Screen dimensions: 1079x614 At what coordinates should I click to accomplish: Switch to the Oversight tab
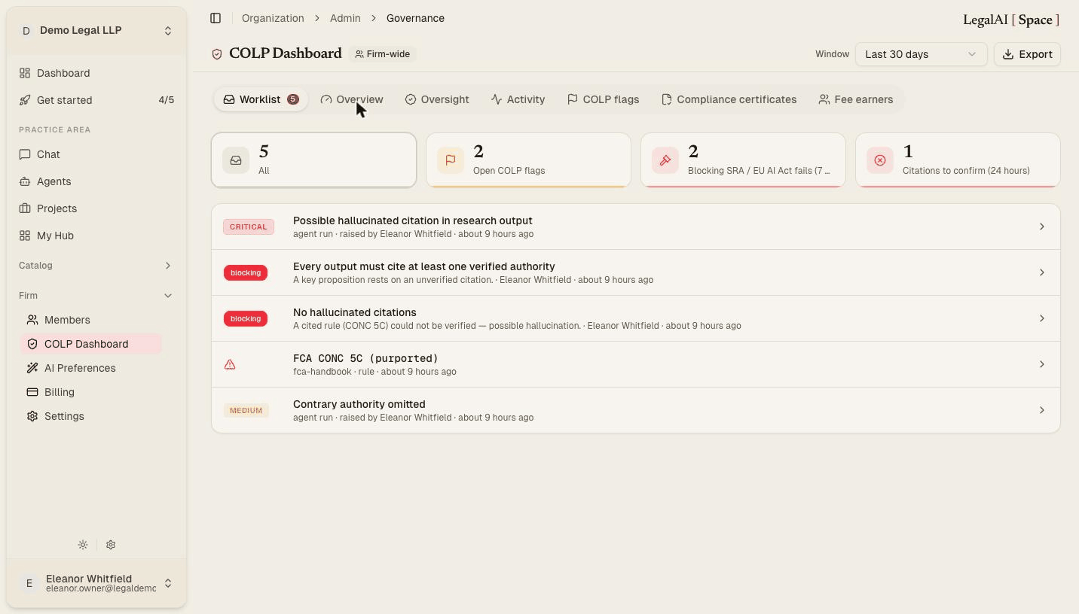pyautogui.click(x=437, y=99)
